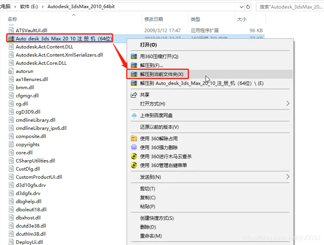Click the zip archive icon of the 注册机 file
Viewport: 324px width, 245px height.
[x=11, y=38]
